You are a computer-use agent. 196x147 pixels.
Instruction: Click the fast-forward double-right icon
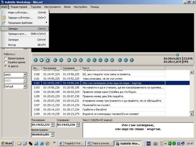point(75,60)
